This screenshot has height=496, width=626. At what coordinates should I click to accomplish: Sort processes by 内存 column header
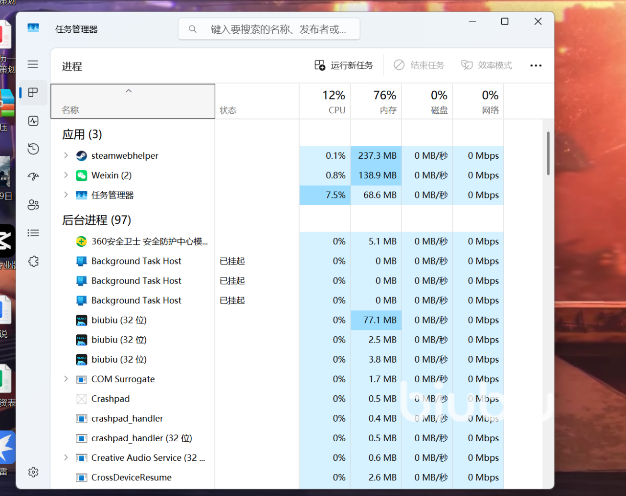(376, 102)
